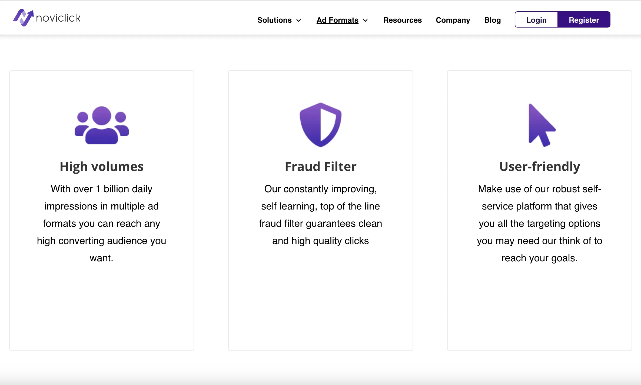Screen dimensions: 641x385
Task: Click the people group icon
Action: [101, 125]
